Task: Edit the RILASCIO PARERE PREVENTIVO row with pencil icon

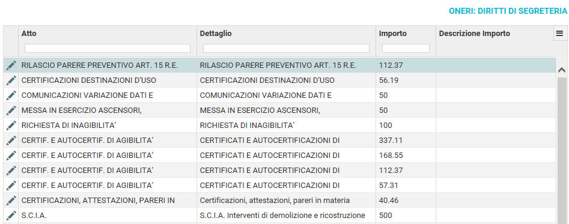Action: (x=11, y=65)
